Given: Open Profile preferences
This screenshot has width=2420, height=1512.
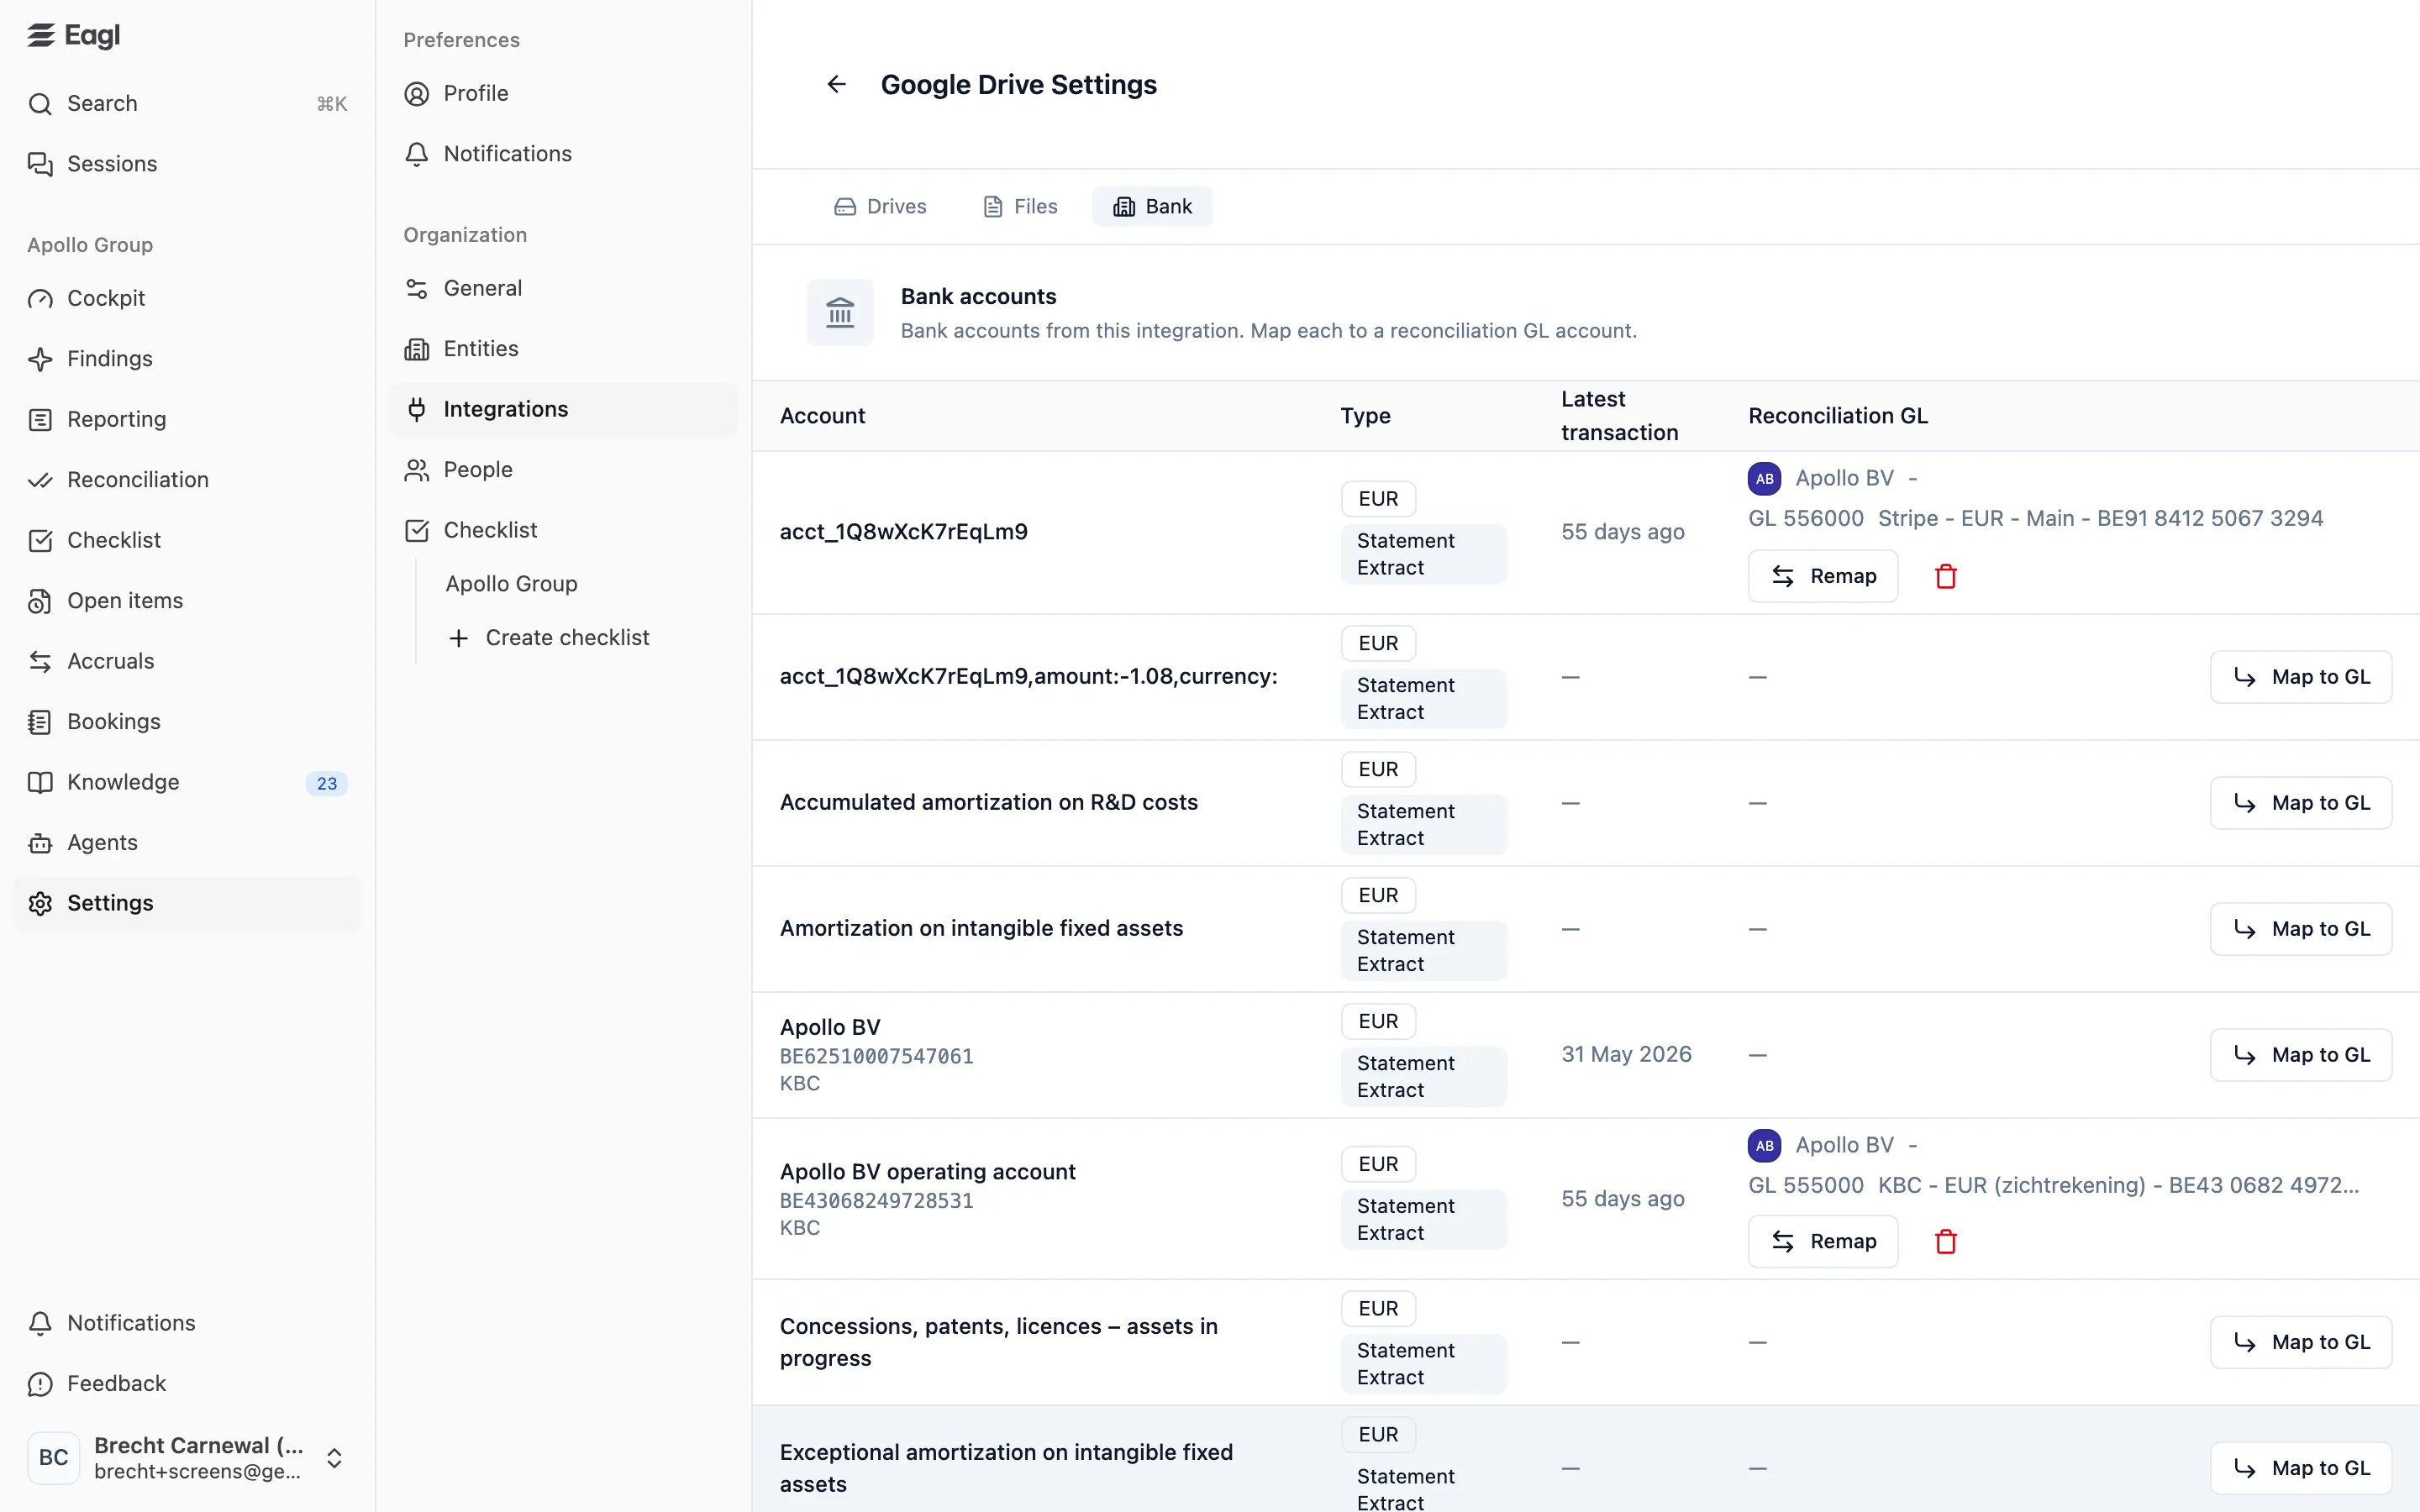Looking at the screenshot, I should click(x=563, y=94).
